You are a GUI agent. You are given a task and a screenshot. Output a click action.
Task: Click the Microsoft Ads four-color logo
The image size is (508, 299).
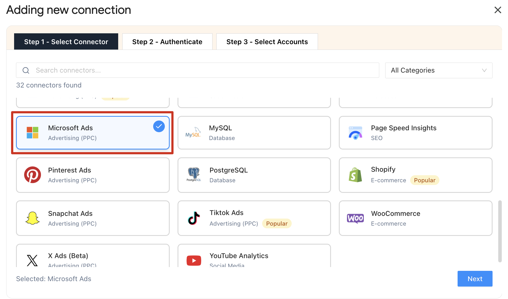(x=33, y=133)
